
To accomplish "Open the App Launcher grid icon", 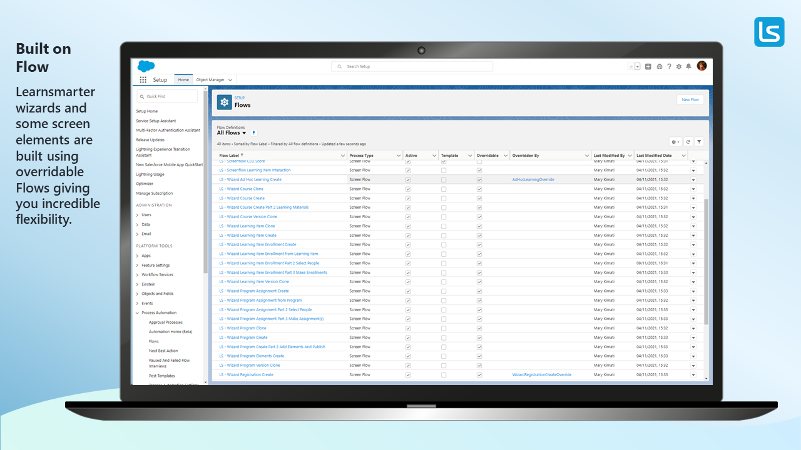I will click(143, 80).
